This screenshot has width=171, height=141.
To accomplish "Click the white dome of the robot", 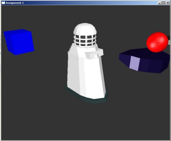I will 85,29.
